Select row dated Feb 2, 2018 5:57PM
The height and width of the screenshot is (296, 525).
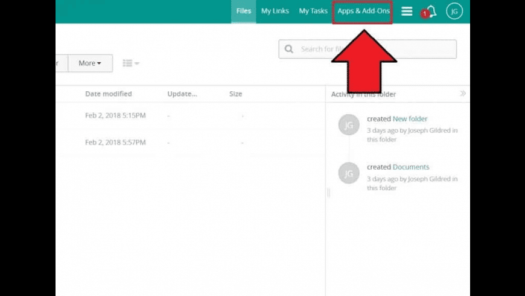click(190, 142)
